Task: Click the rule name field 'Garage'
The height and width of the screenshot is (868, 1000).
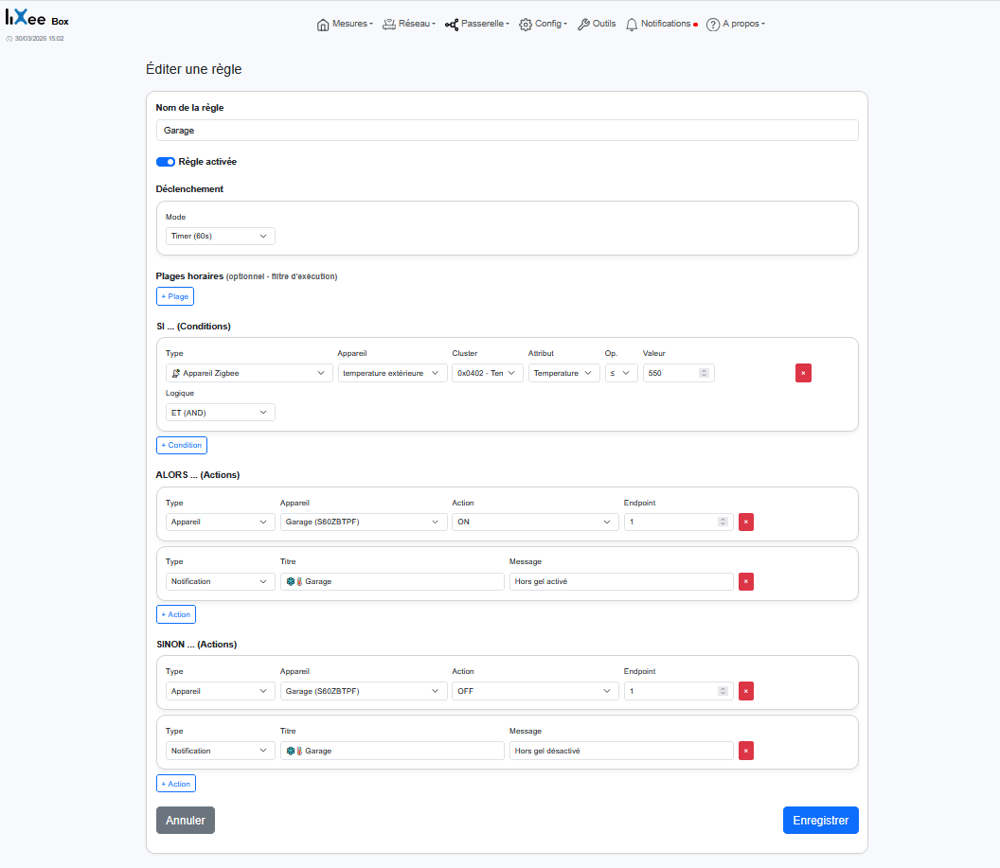Action: pyautogui.click(x=507, y=131)
